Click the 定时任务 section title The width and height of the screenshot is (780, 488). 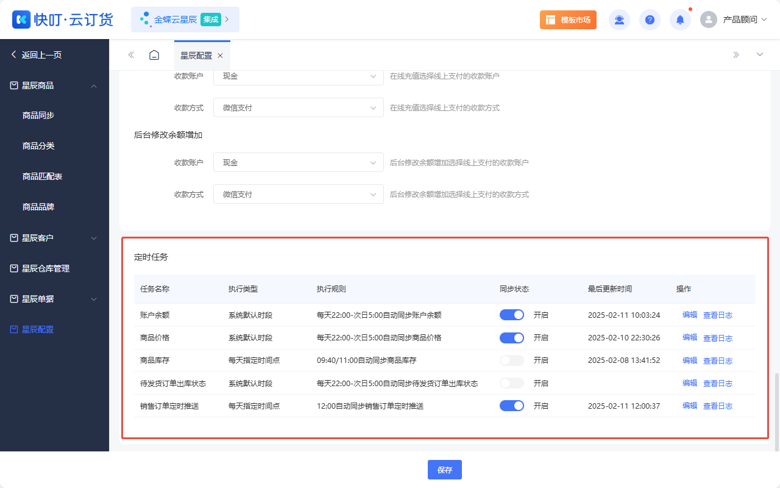tap(151, 257)
